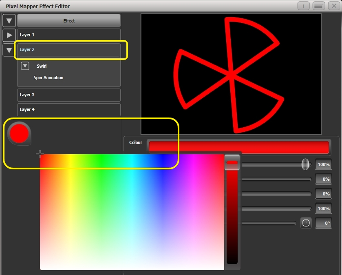Click the Effect header button
The width and height of the screenshot is (342, 275).
(68, 20)
